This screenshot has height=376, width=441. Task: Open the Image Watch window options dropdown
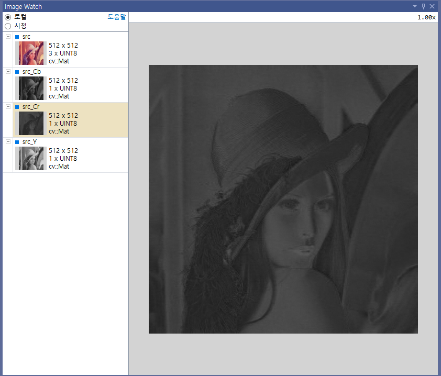point(415,6)
